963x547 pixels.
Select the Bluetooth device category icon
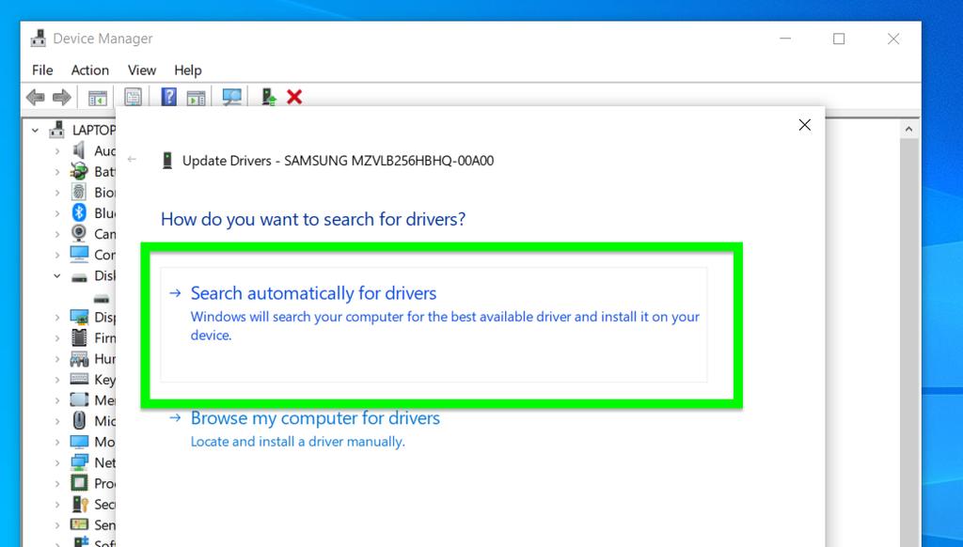[x=79, y=212]
